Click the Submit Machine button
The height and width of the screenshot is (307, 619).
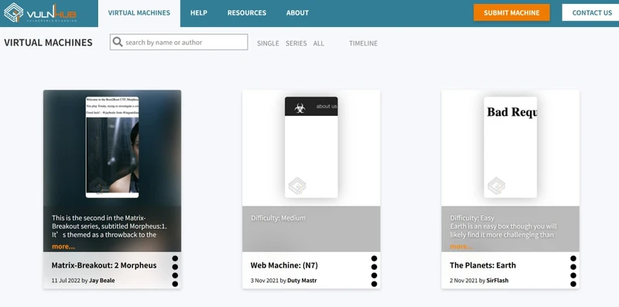511,12
